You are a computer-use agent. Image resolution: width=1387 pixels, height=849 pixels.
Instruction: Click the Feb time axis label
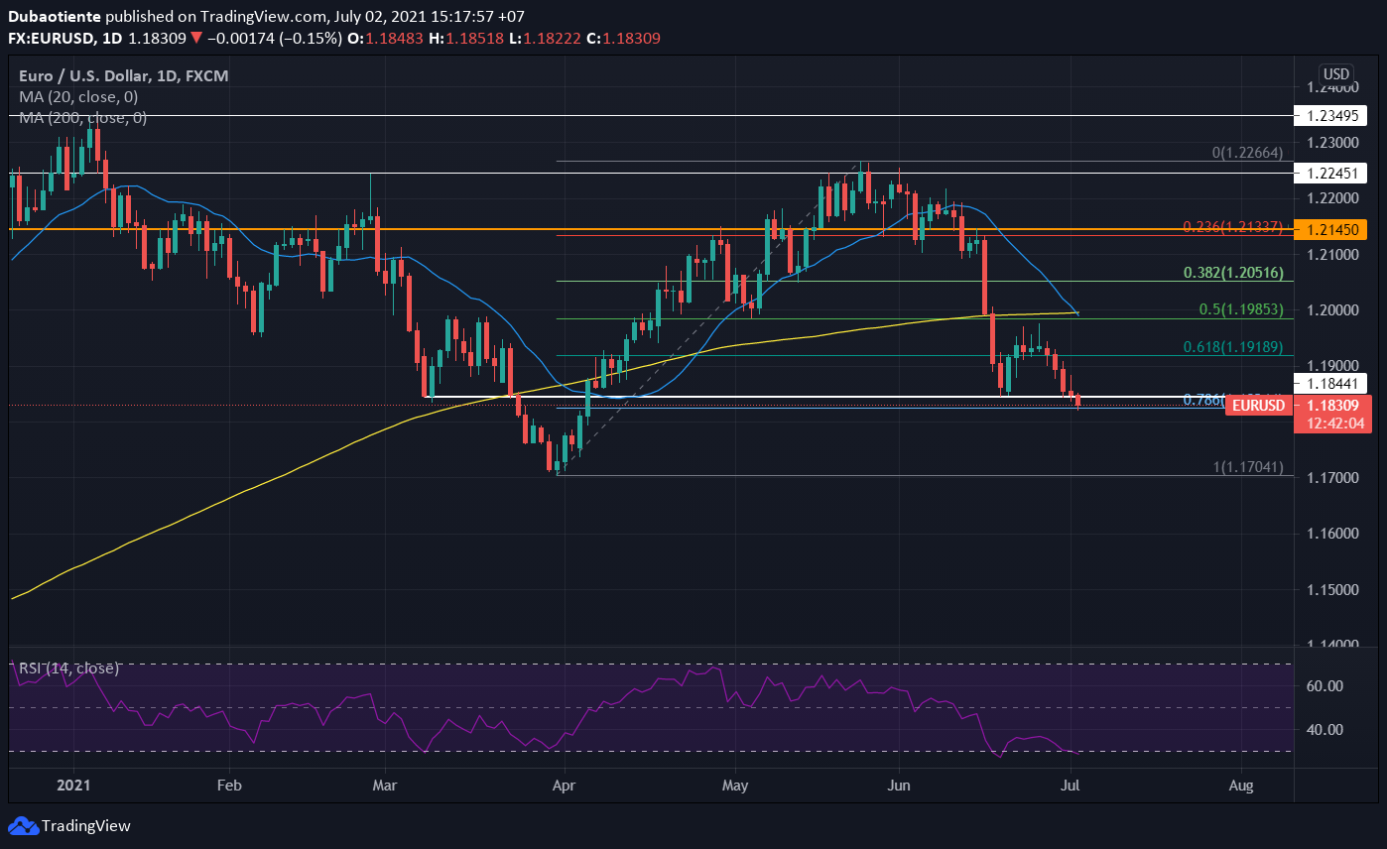tap(229, 786)
